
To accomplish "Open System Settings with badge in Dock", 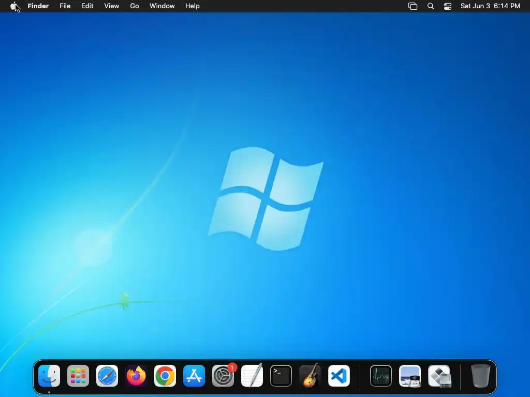I will pos(224,376).
